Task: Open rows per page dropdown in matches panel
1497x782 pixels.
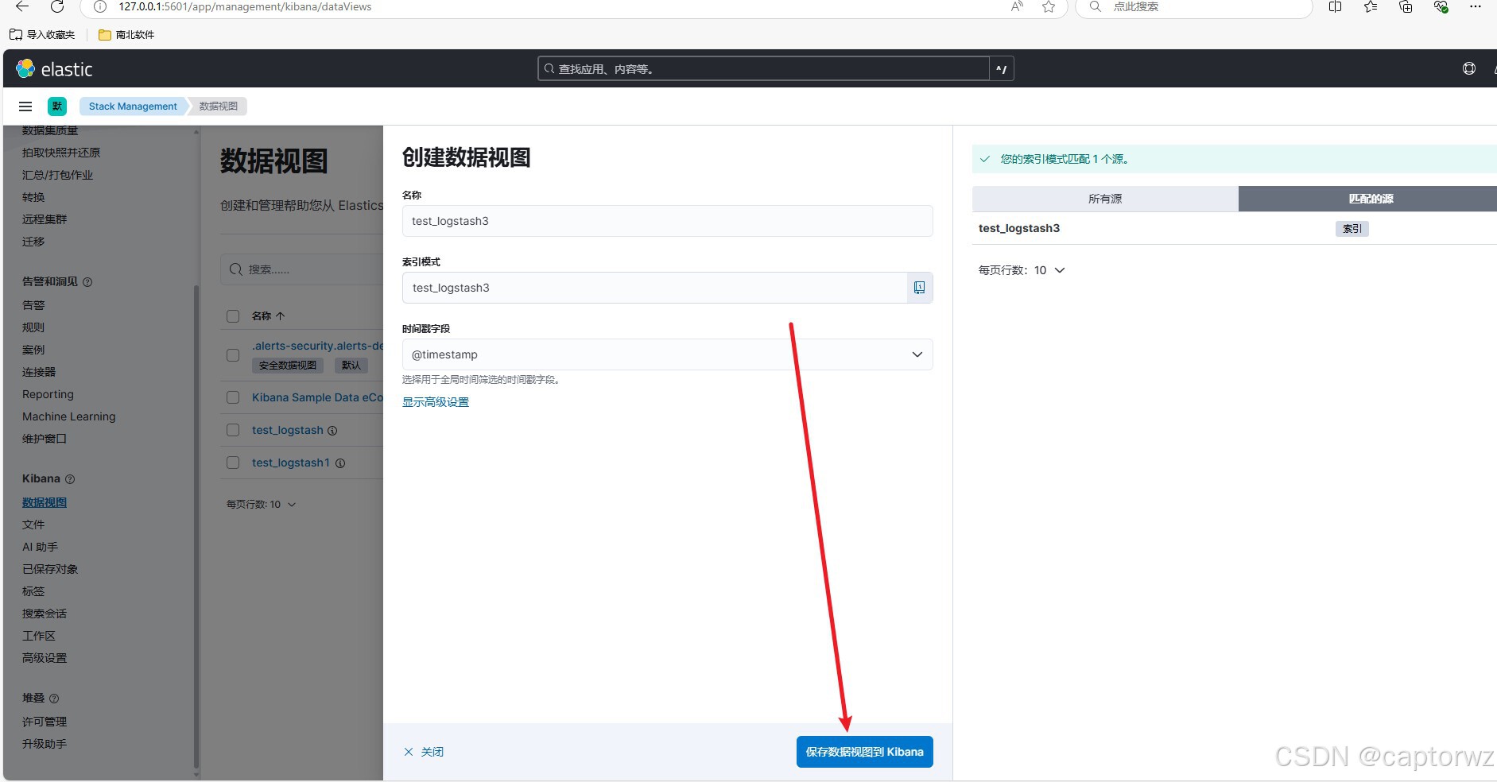Action: (1022, 270)
